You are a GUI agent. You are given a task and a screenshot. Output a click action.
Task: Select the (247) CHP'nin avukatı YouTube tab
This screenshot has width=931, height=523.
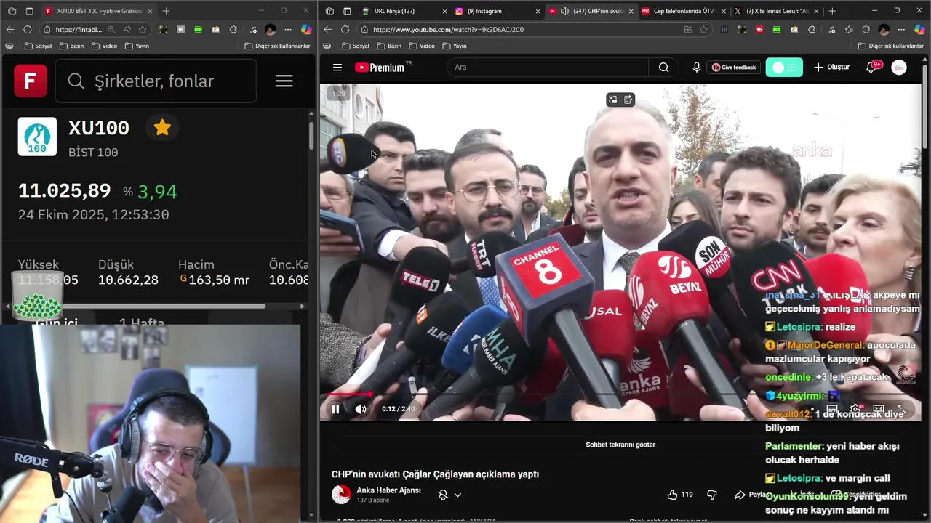(591, 11)
